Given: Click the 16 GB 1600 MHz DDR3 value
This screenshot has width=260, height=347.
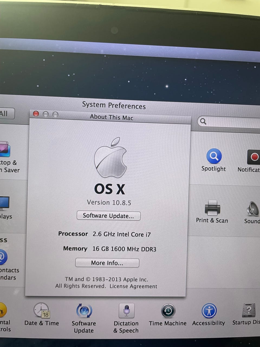Looking at the screenshot, I should pyautogui.click(x=124, y=249).
